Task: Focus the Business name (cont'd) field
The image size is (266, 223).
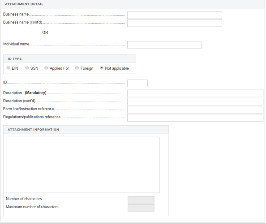Action: 175,23
